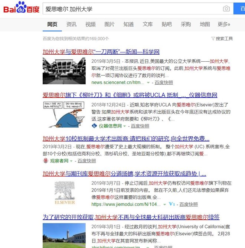Click the campus tower photo thumbnail
The image size is (245, 248).
click(64, 235)
